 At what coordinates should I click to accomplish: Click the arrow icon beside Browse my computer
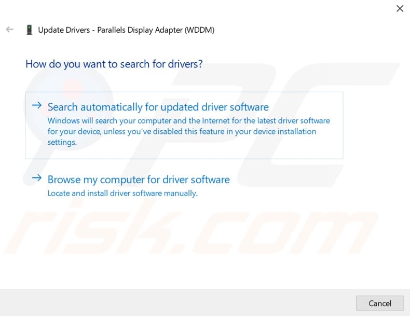click(36, 178)
